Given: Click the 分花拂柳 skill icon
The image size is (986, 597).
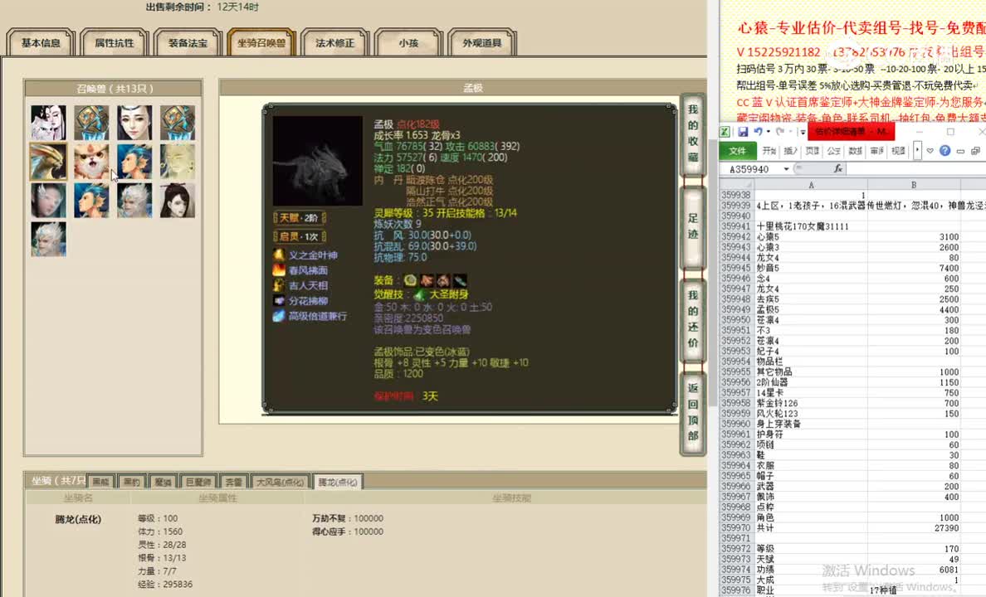Looking at the screenshot, I should click(x=279, y=299).
